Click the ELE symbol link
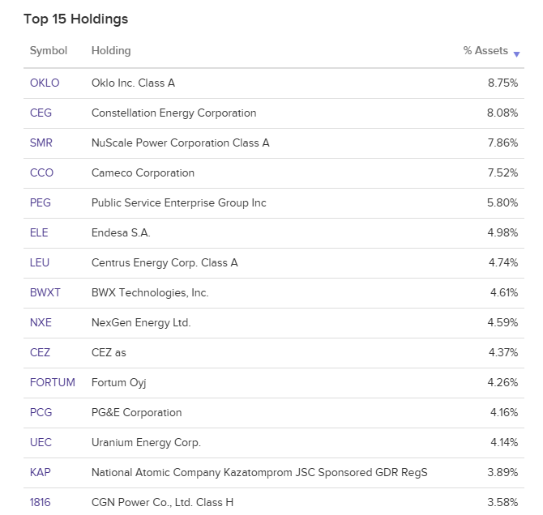Image resolution: width=543 pixels, height=515 pixels. pos(39,232)
